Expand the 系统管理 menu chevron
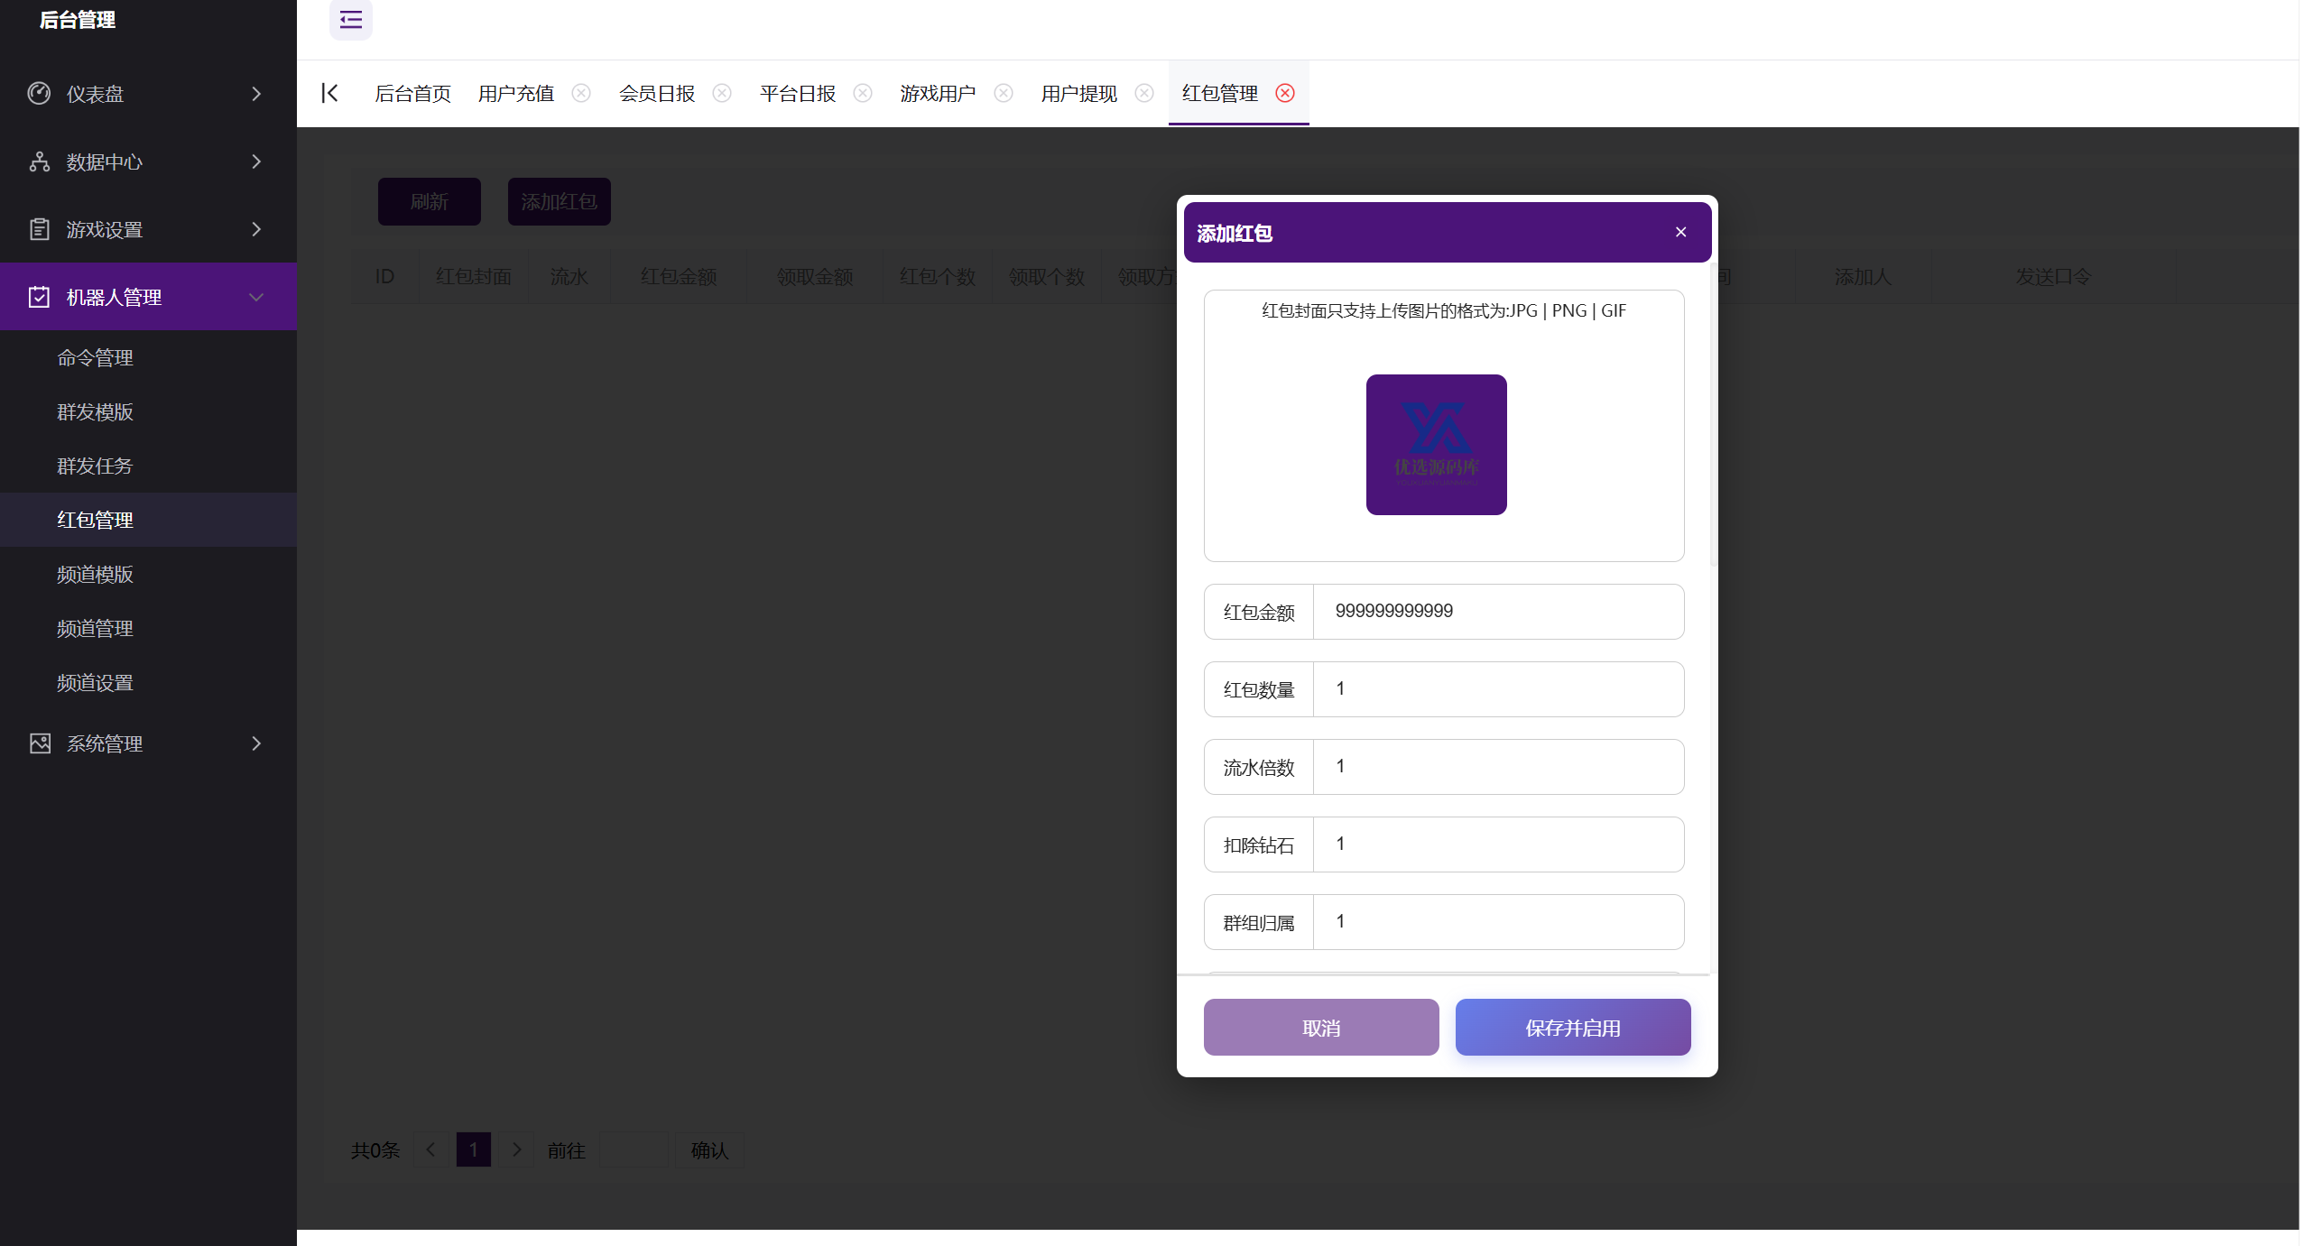The height and width of the screenshot is (1246, 2304). coord(256,743)
